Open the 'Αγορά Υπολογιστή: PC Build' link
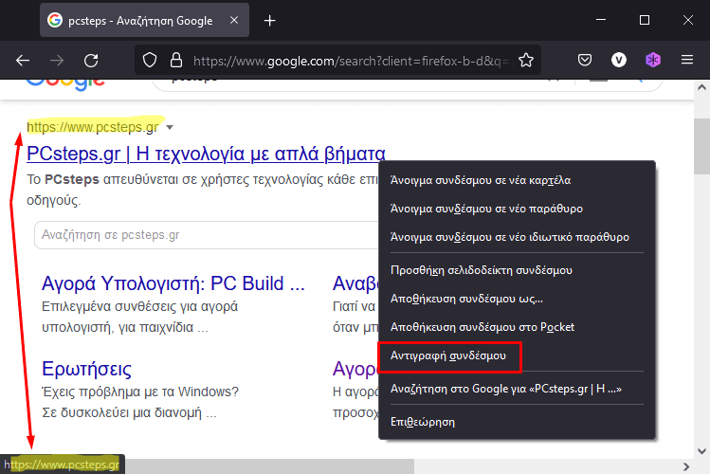Viewport: 710px width, 474px height. click(x=173, y=283)
